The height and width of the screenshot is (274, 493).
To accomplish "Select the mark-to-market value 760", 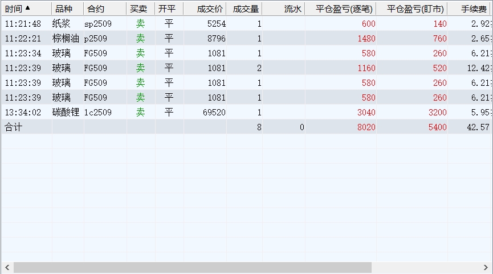I will 439,38.
